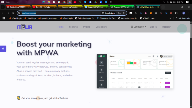Click the orange price tag extension icon

pos(151,13)
